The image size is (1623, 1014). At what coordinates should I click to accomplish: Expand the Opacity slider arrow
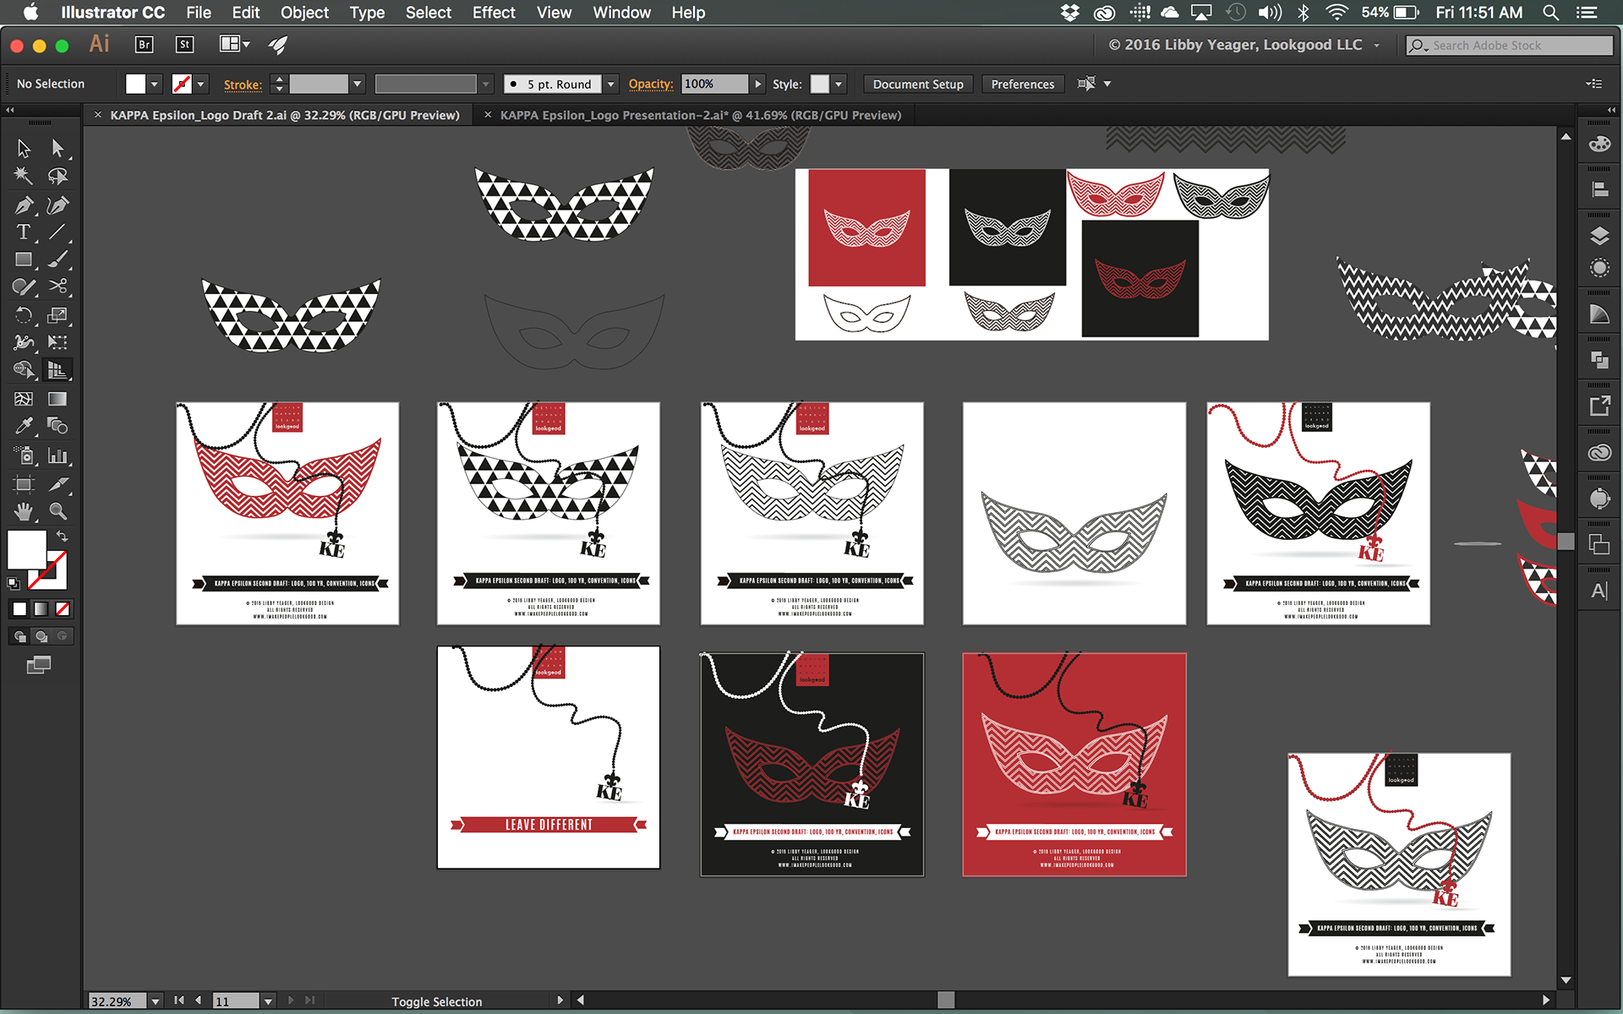tap(758, 84)
